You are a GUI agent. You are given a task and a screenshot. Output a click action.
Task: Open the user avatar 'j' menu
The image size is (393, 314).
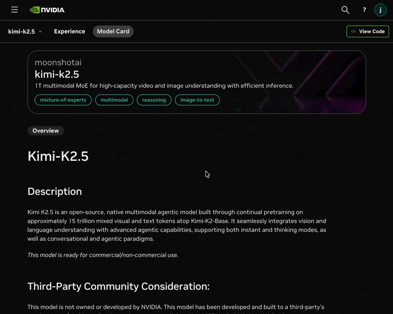380,10
